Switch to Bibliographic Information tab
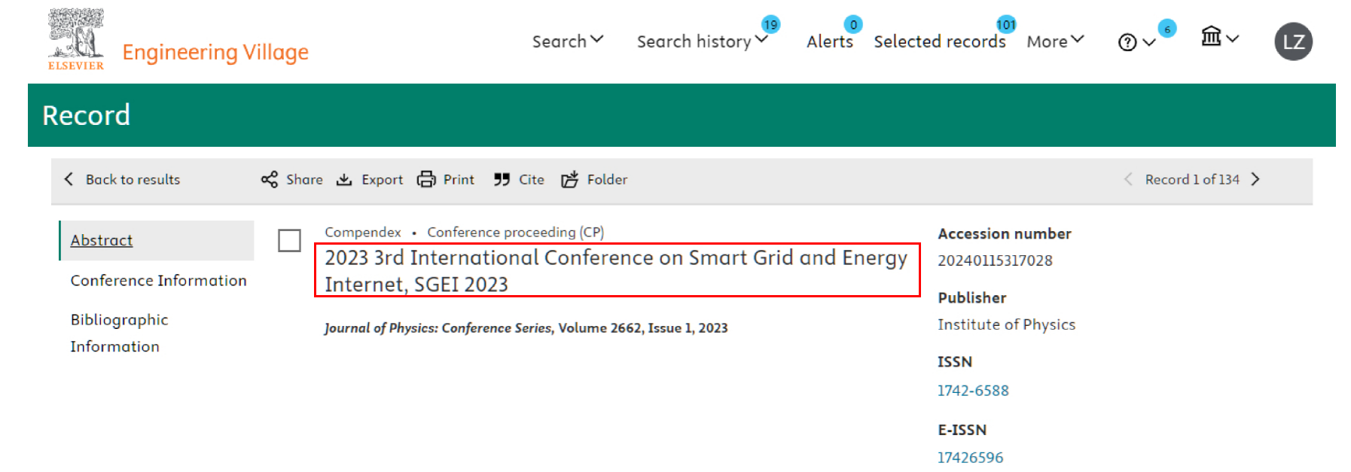 tap(119, 333)
